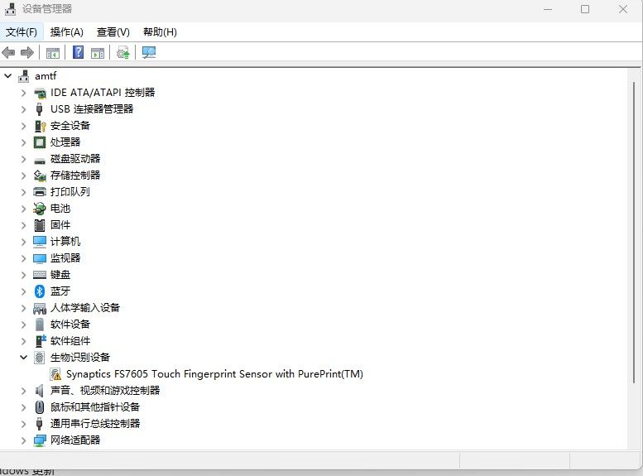Select the 键盘 tree item

(x=60, y=275)
